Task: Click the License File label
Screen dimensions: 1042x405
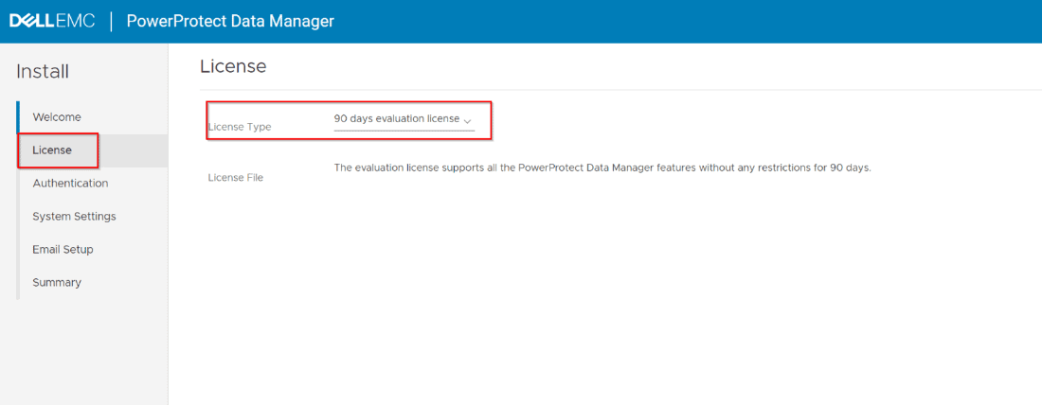Action: (x=236, y=178)
